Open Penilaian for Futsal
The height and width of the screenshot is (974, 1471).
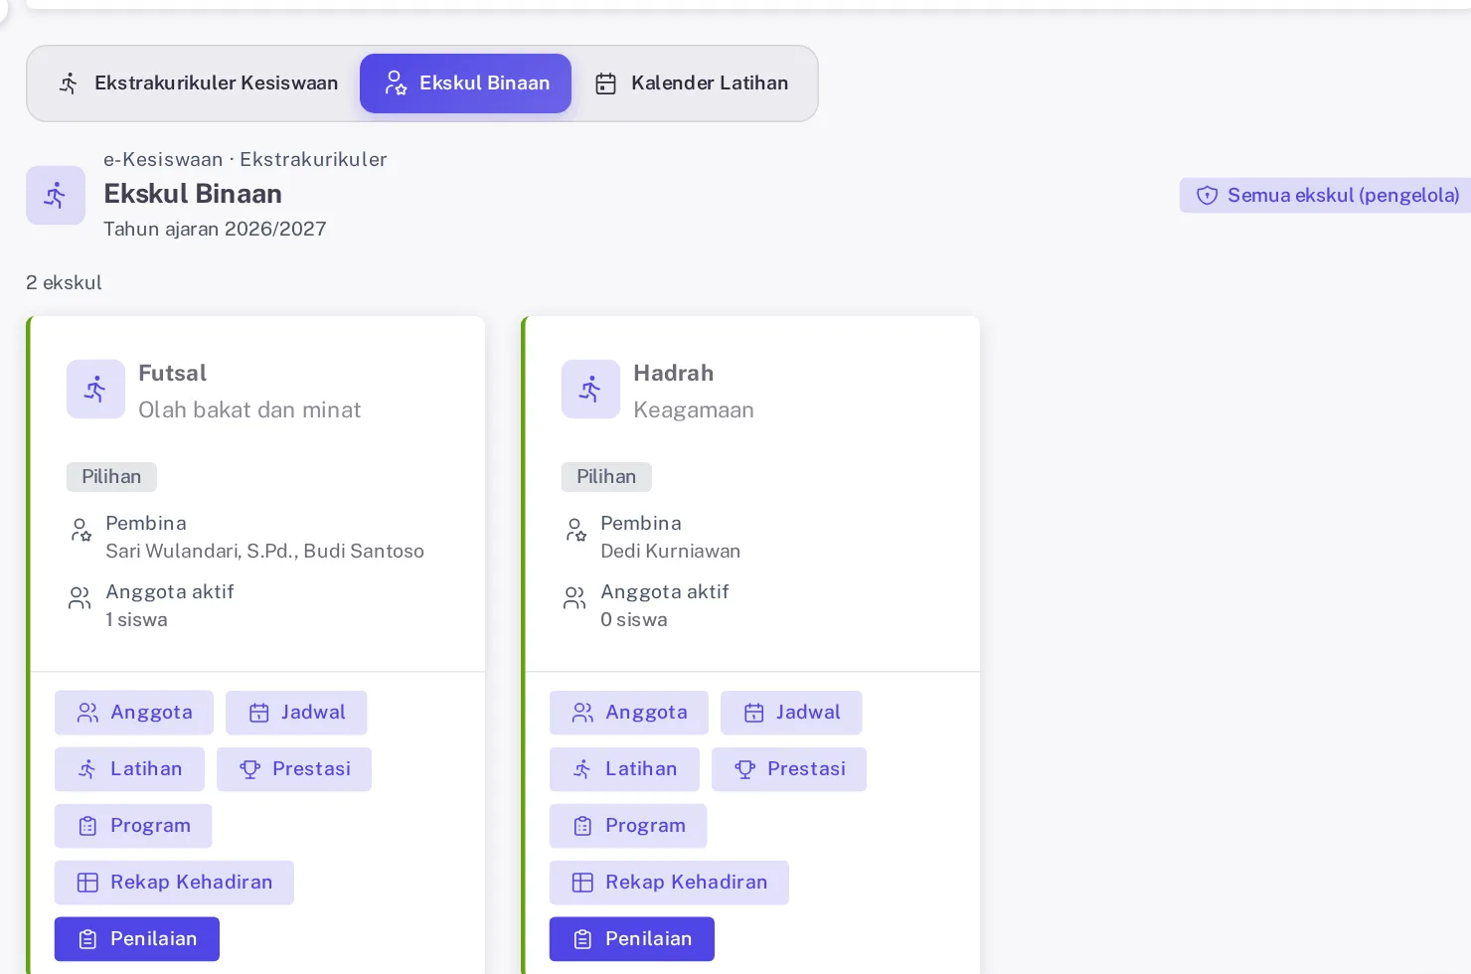(x=137, y=939)
